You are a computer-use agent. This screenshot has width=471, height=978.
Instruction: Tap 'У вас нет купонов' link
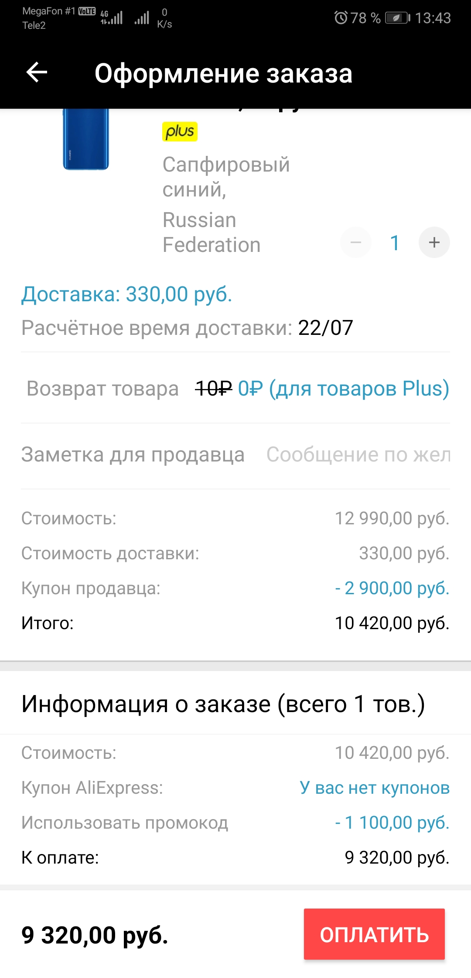point(374,788)
